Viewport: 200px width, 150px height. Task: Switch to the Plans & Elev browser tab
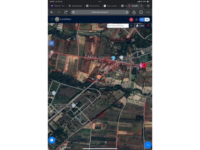coord(93,6)
